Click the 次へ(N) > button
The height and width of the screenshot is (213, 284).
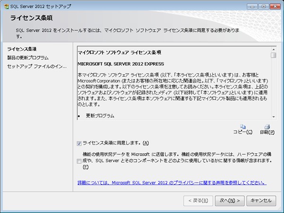230,201
